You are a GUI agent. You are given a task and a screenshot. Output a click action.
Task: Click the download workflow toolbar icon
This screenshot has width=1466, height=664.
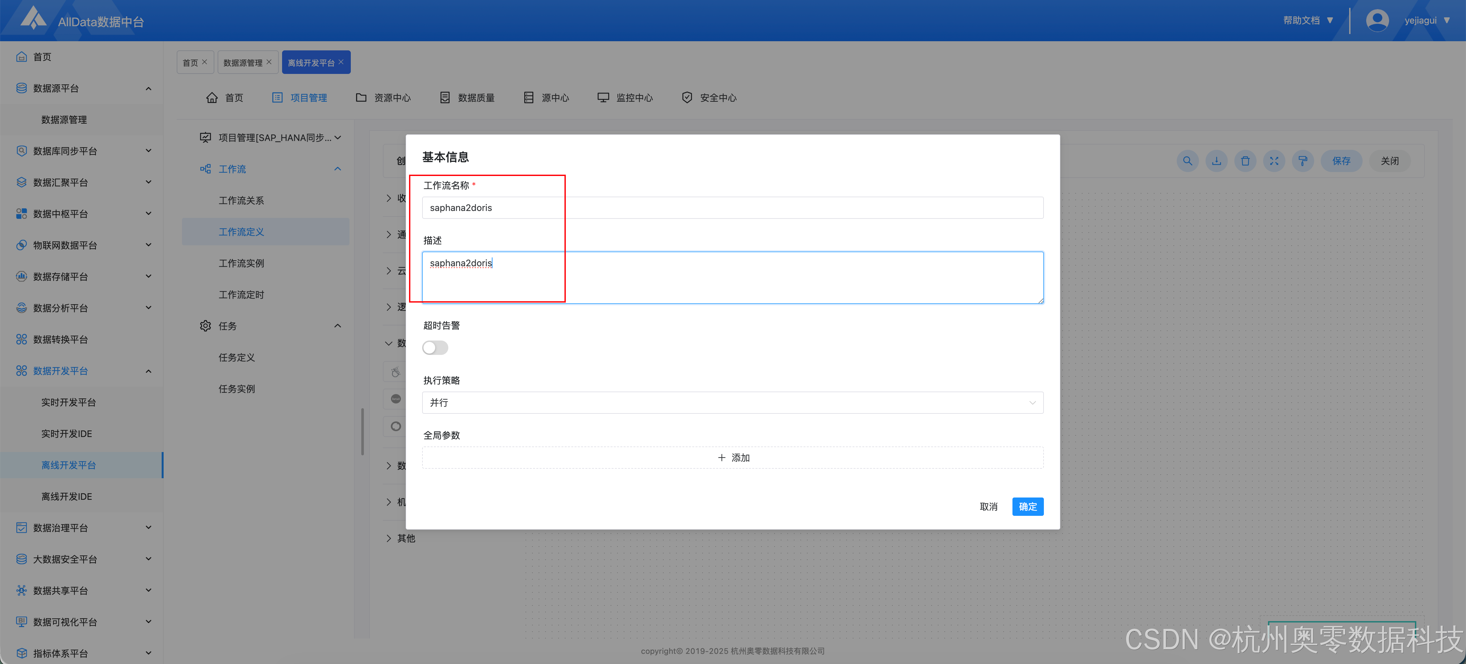click(x=1216, y=161)
